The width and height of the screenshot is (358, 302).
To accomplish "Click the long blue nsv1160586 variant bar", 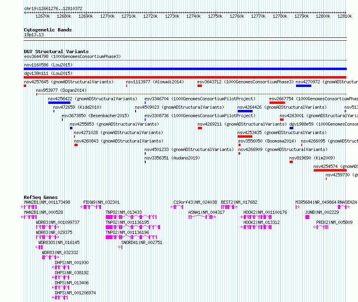I will [x=185, y=69].
